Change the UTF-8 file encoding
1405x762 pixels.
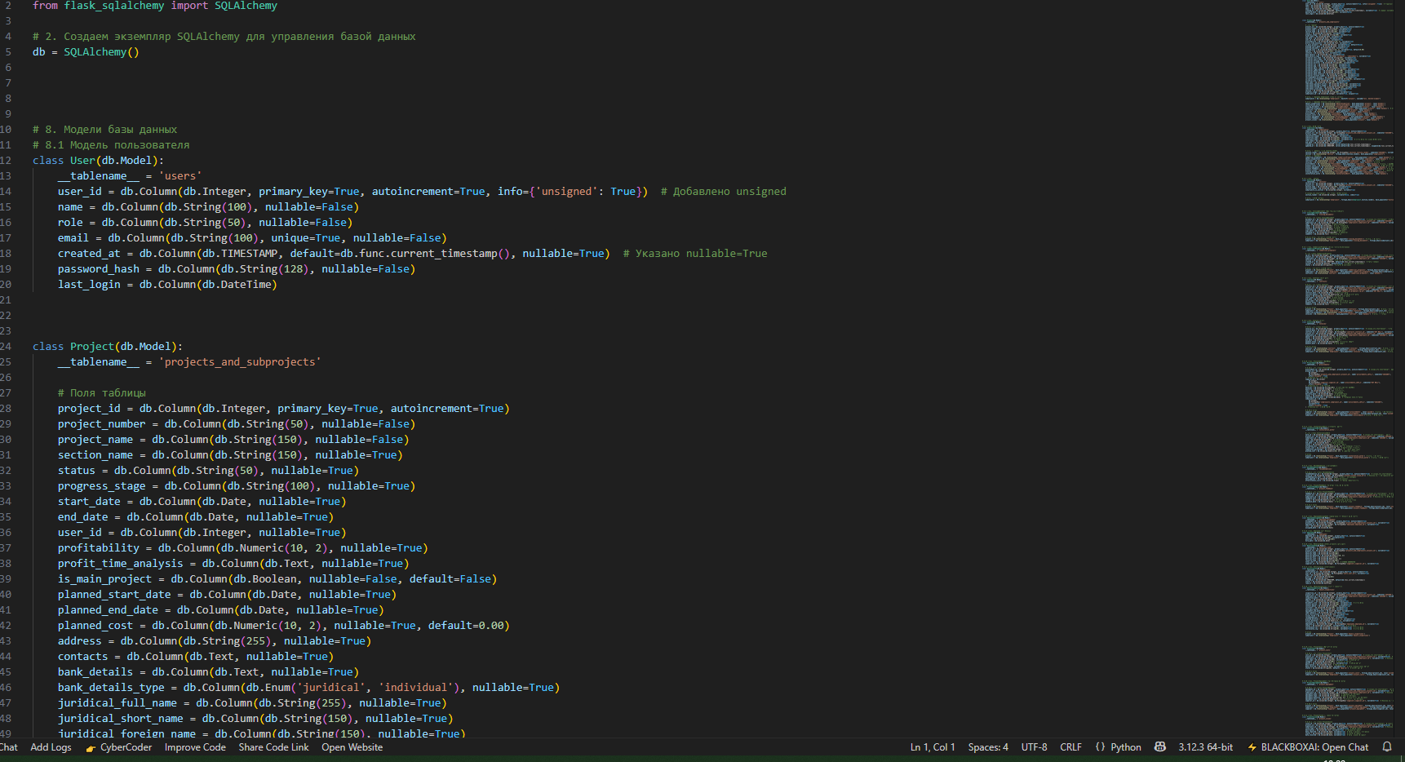[x=1034, y=747]
